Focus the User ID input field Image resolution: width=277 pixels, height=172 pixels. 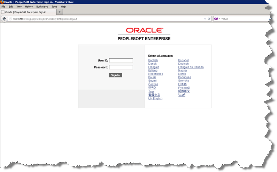pos(121,60)
